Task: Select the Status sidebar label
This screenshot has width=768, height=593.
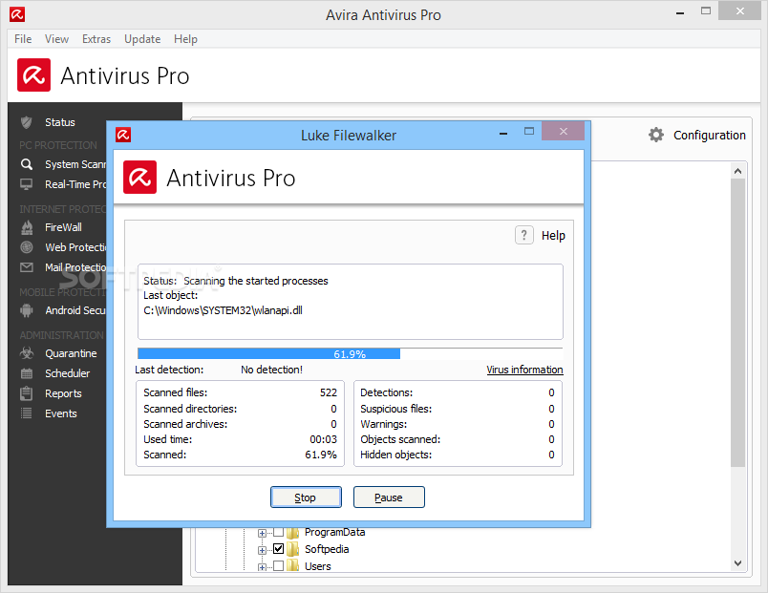Action: [60, 122]
